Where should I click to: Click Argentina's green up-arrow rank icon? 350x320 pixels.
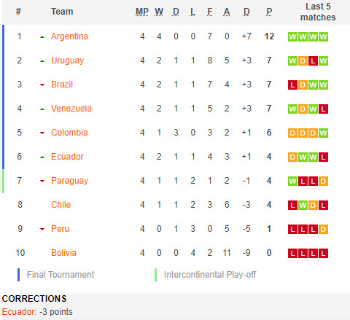coord(42,37)
